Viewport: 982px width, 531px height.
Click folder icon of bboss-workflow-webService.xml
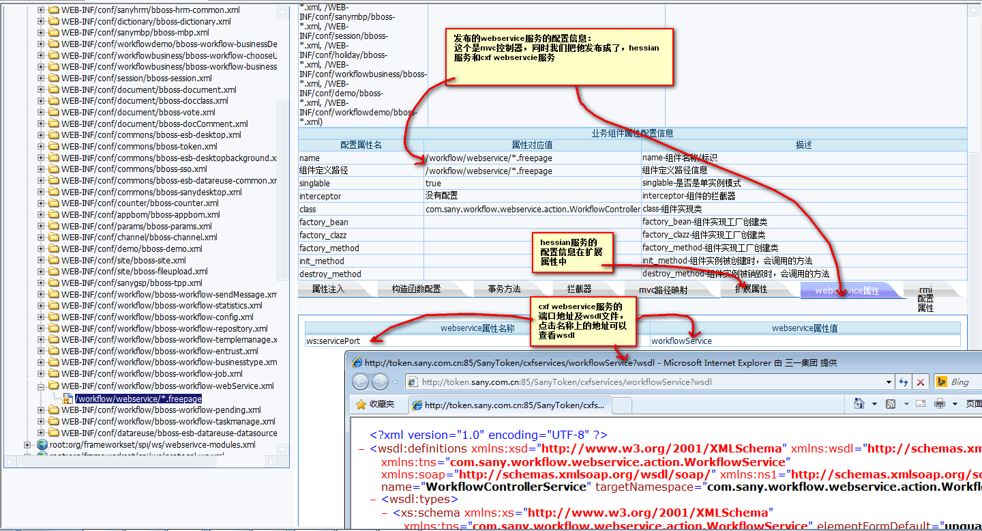pyautogui.click(x=54, y=386)
